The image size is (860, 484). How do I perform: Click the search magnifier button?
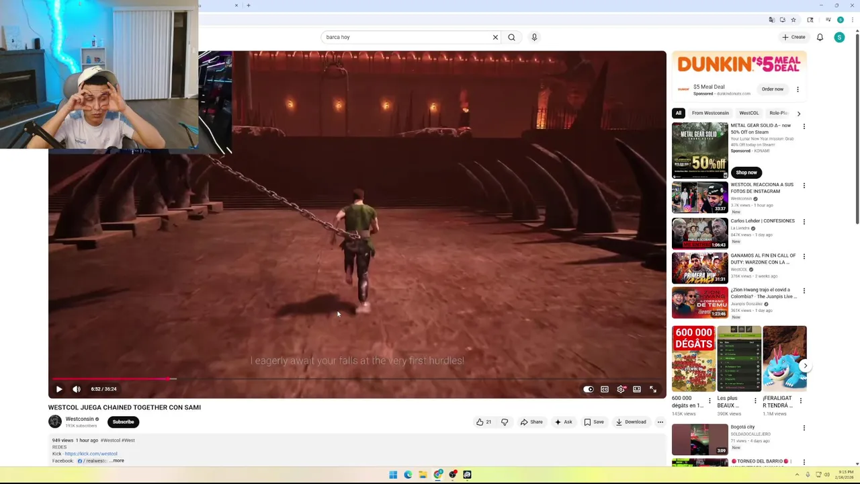[512, 37]
